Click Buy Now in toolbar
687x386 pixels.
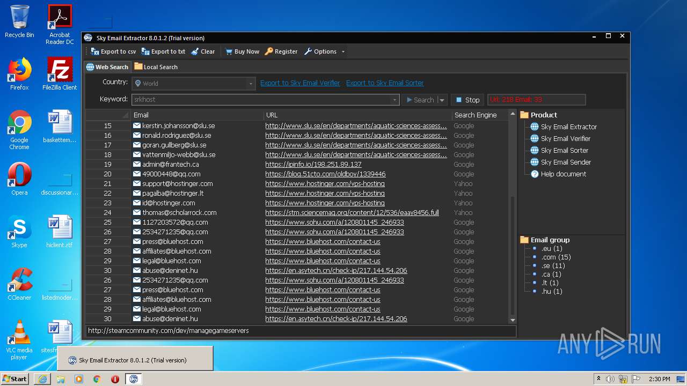click(x=242, y=51)
